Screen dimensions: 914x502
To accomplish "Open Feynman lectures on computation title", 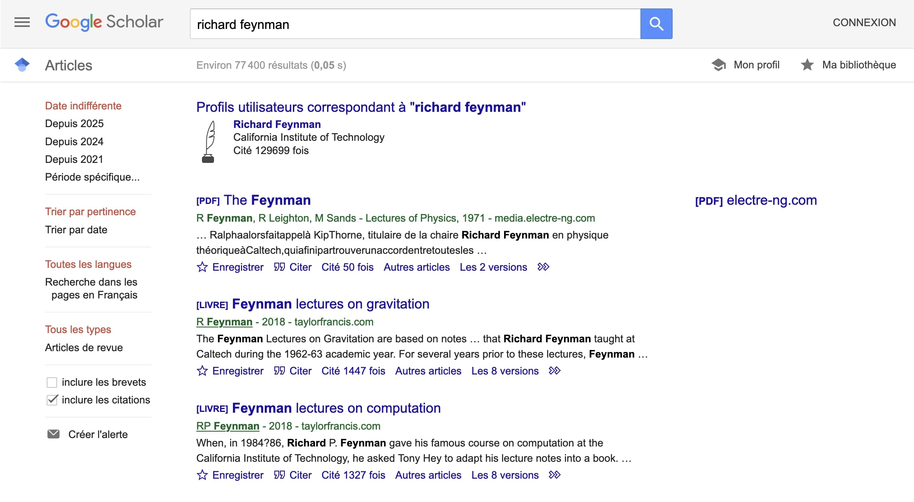I will 336,408.
